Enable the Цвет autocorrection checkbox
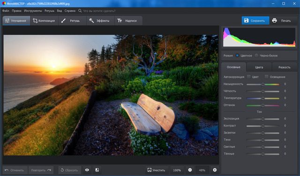The width and height of the screenshot is (300, 176). (249, 77)
